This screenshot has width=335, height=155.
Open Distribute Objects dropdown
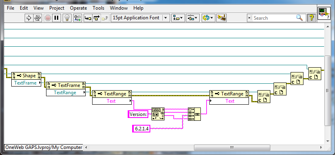(x=193, y=18)
